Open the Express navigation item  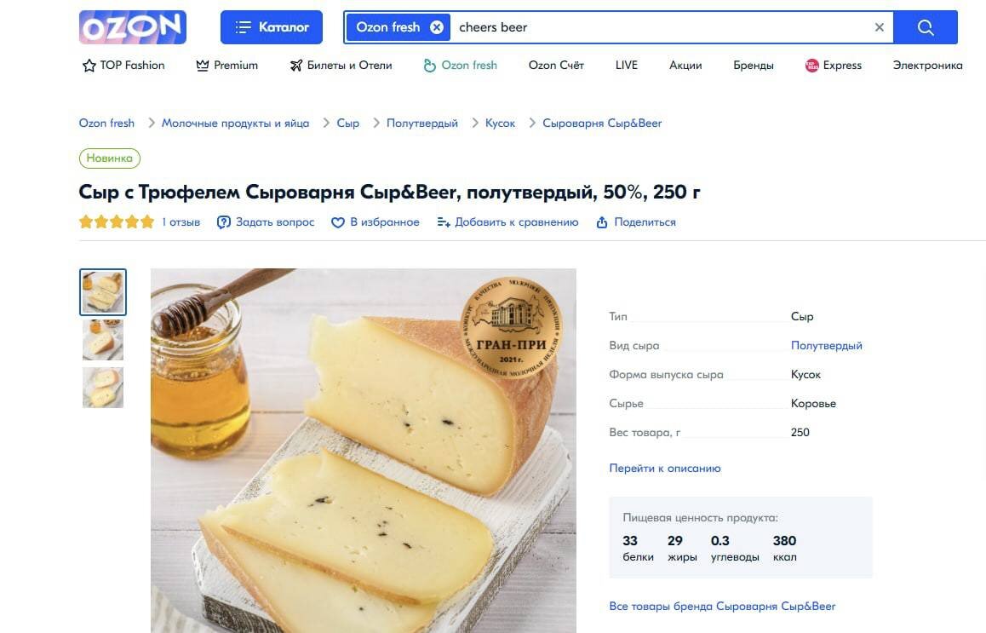pyautogui.click(x=834, y=66)
